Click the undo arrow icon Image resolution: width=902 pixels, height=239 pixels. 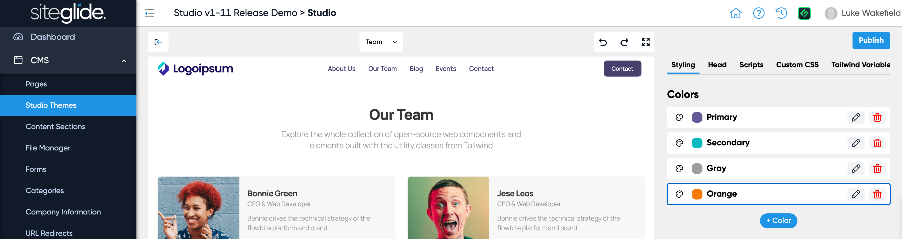pos(603,42)
